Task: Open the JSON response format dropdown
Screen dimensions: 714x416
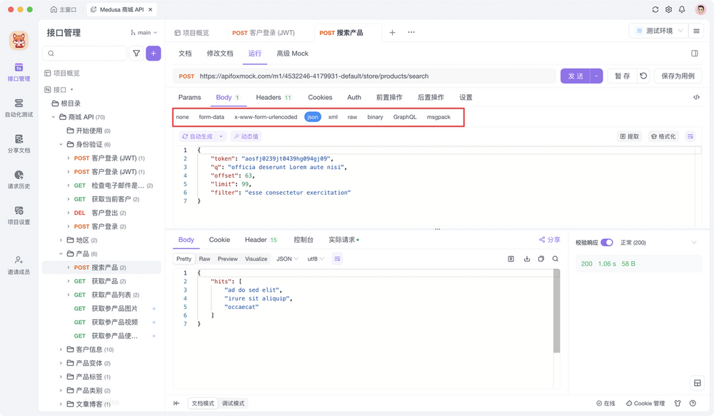Action: click(287, 259)
